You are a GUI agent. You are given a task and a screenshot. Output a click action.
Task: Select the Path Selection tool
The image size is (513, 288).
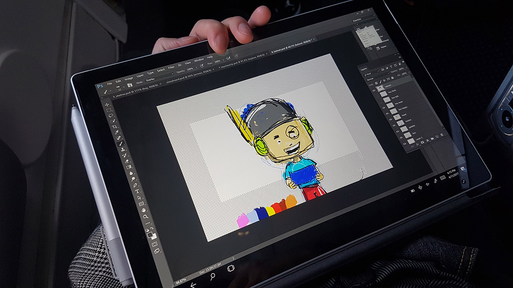139,197
